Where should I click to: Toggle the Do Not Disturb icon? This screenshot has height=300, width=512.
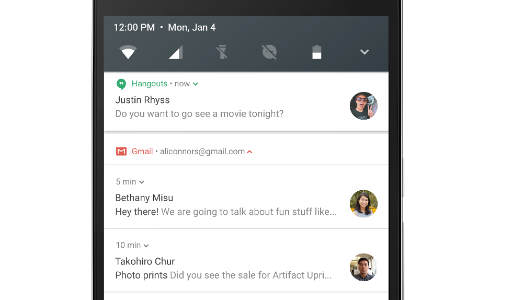point(269,52)
